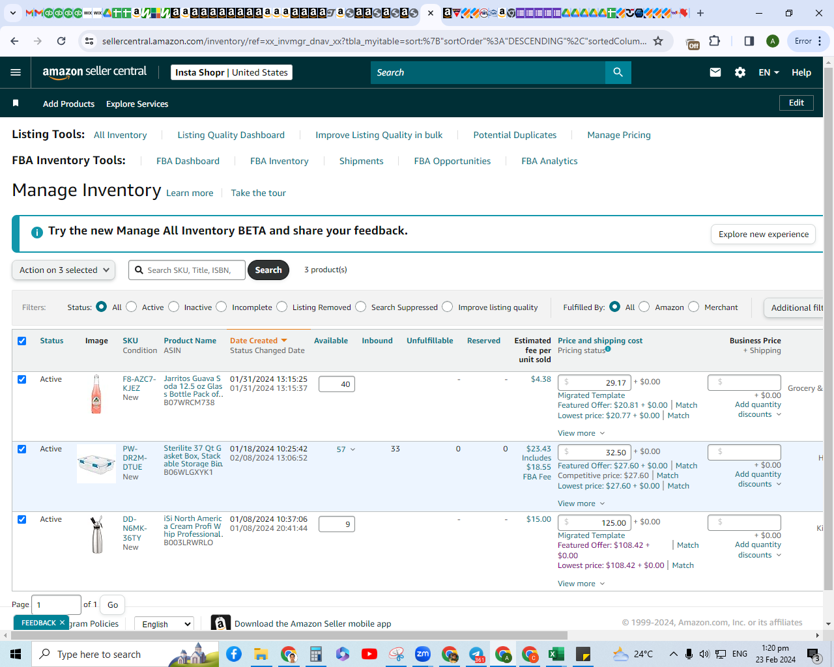Open the settings gear icon
The image size is (834, 667).
(740, 72)
